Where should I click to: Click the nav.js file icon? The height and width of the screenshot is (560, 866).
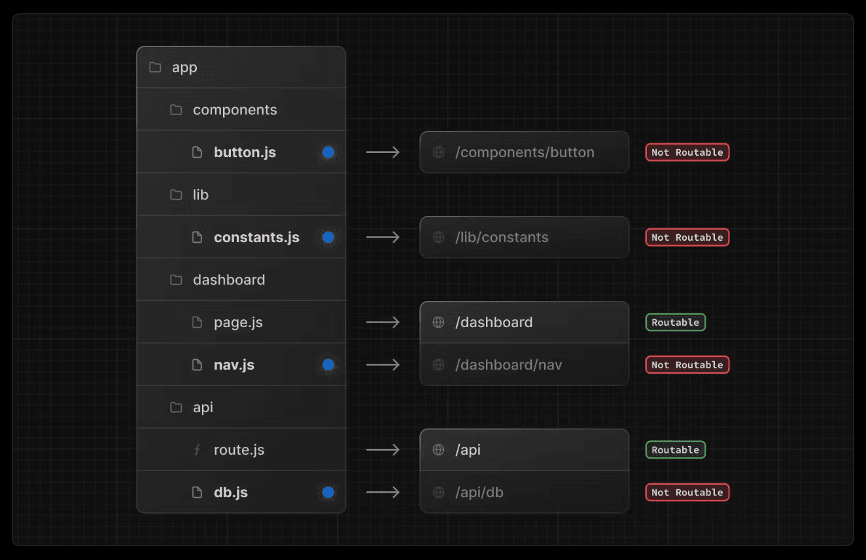pos(197,365)
